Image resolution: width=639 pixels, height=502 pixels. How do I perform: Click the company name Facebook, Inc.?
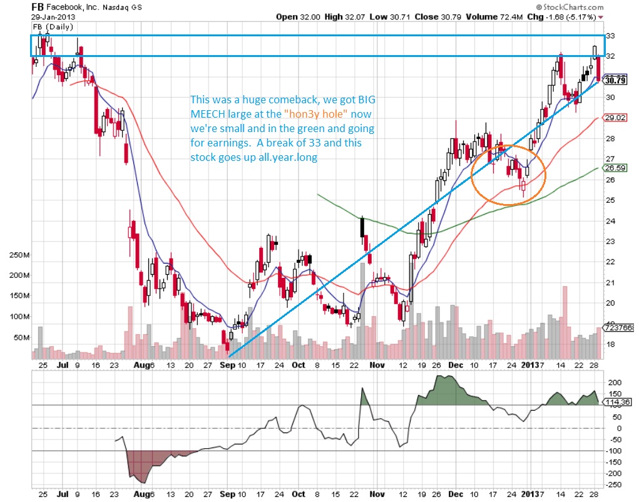pyautogui.click(x=73, y=8)
